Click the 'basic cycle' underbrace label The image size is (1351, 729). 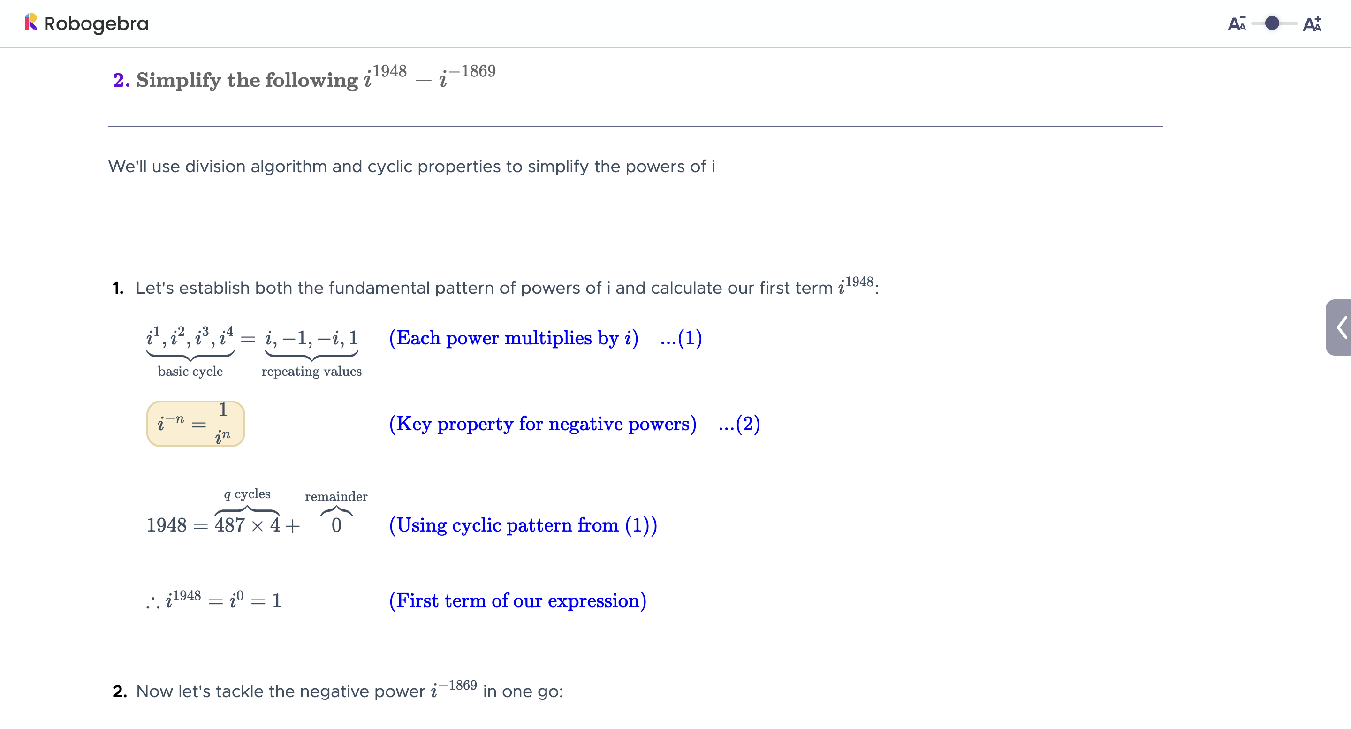pyautogui.click(x=190, y=372)
